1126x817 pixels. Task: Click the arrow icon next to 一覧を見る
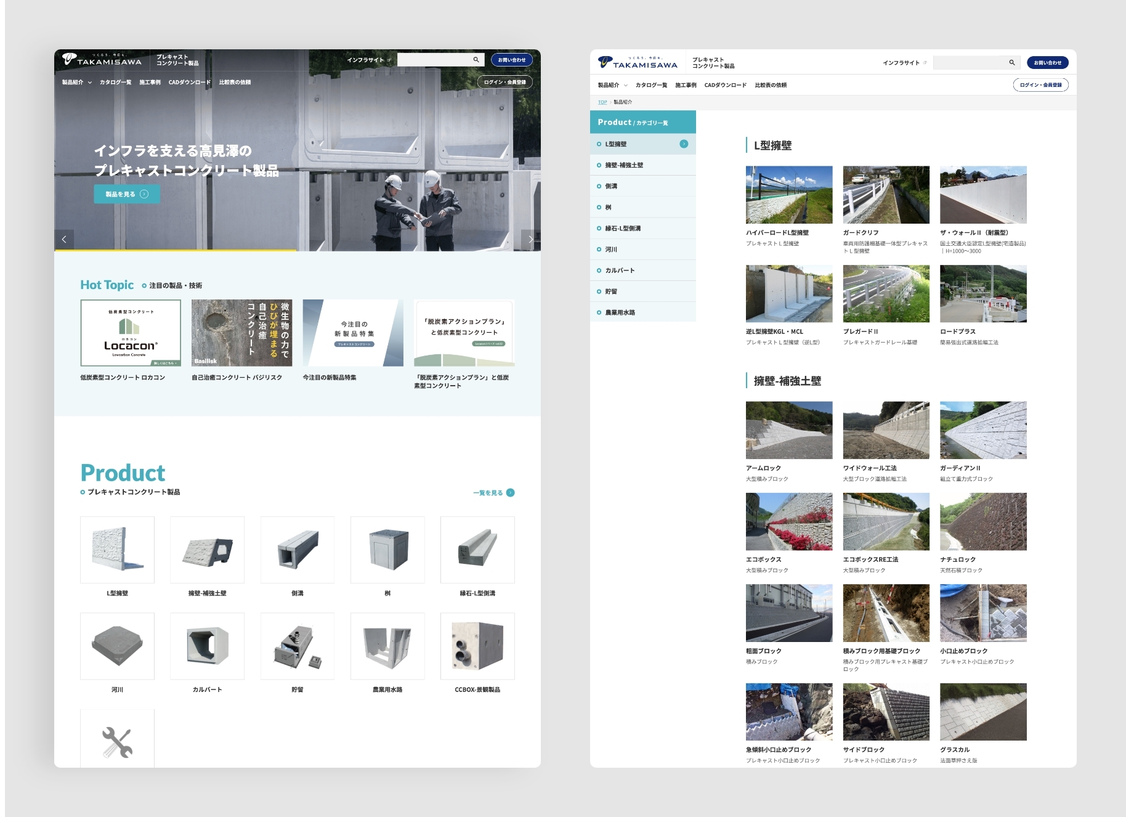[510, 493]
